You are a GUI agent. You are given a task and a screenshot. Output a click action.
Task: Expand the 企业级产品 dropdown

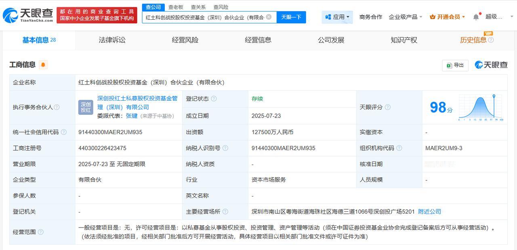point(406,17)
